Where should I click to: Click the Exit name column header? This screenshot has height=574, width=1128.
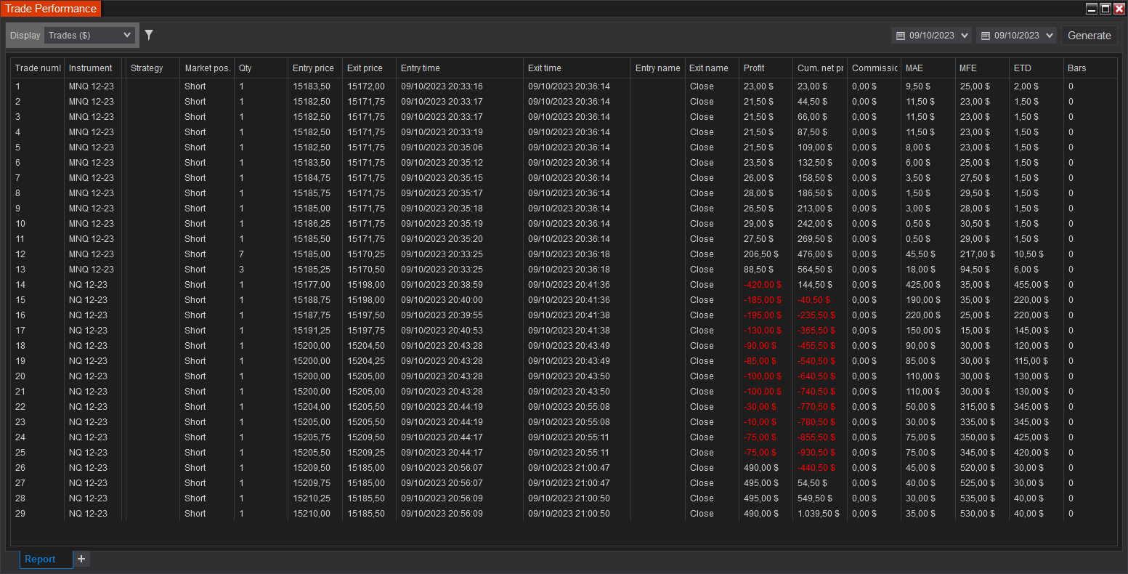point(712,68)
